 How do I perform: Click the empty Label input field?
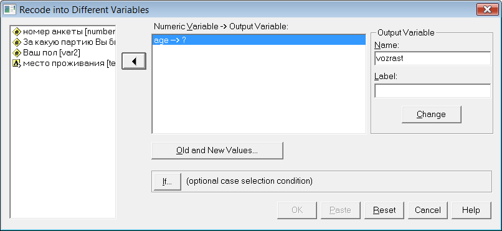click(x=432, y=91)
